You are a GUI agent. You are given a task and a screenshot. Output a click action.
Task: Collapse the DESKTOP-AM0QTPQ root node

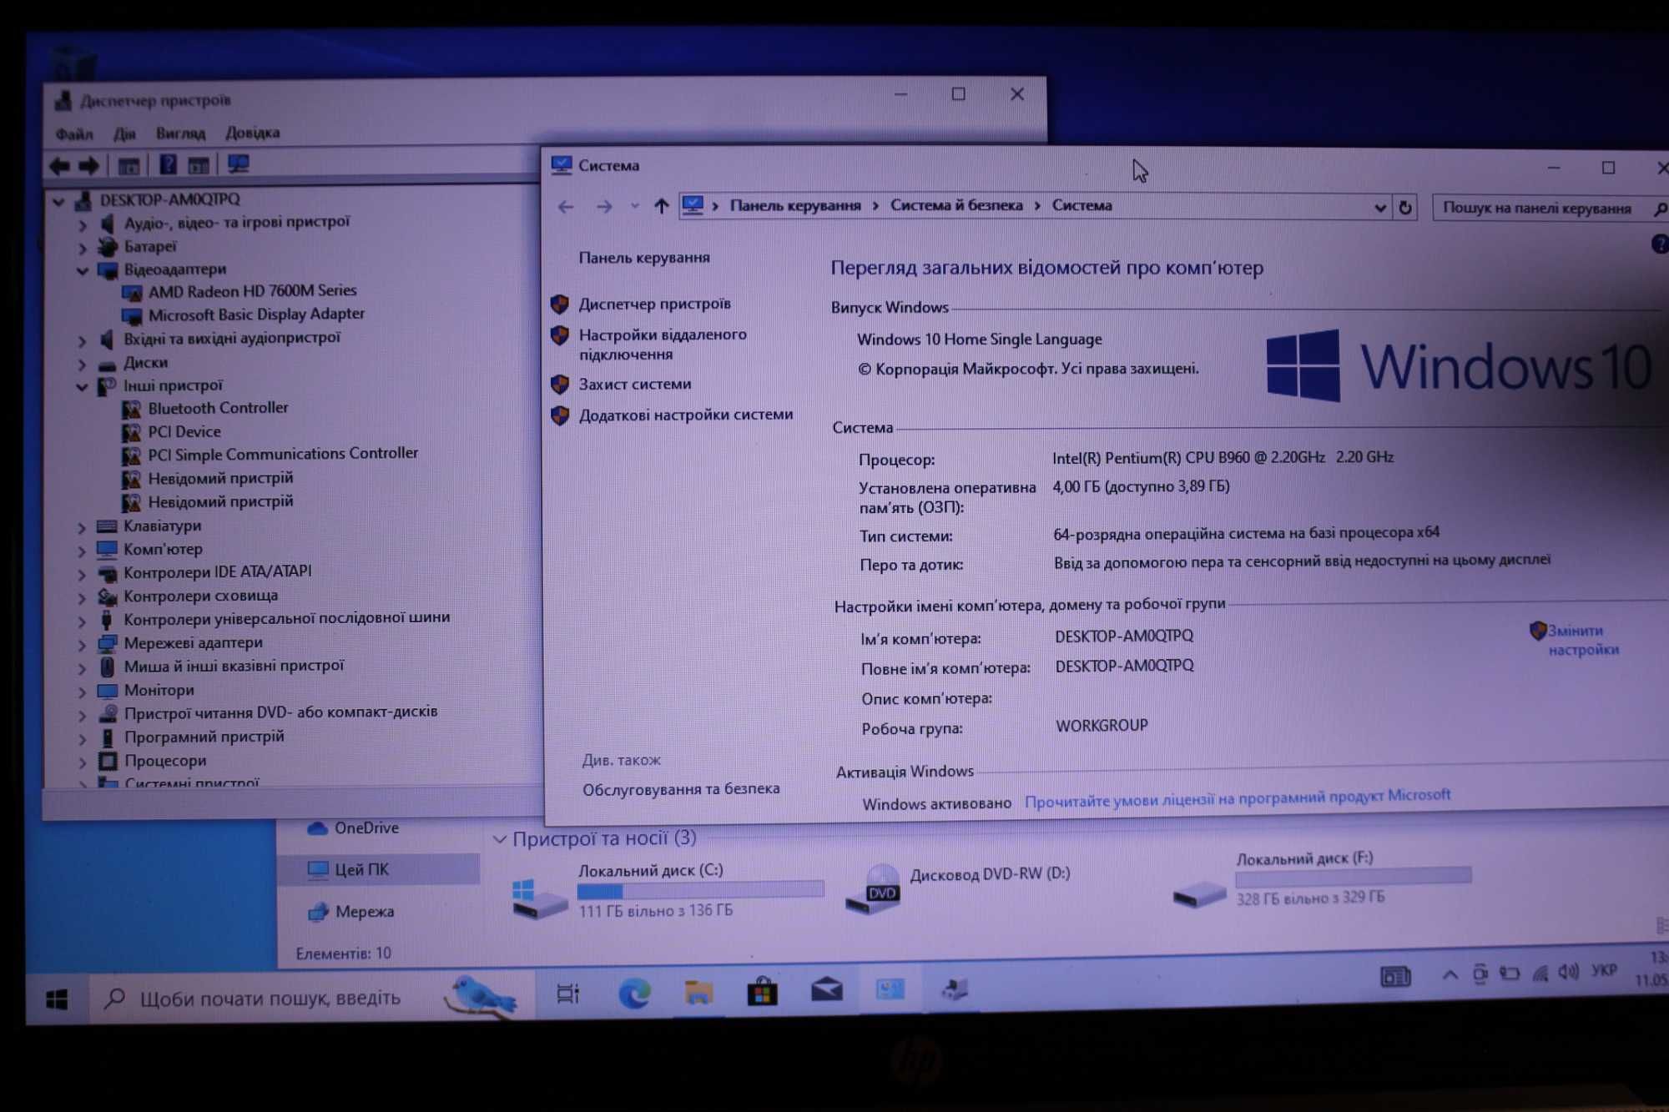58,201
